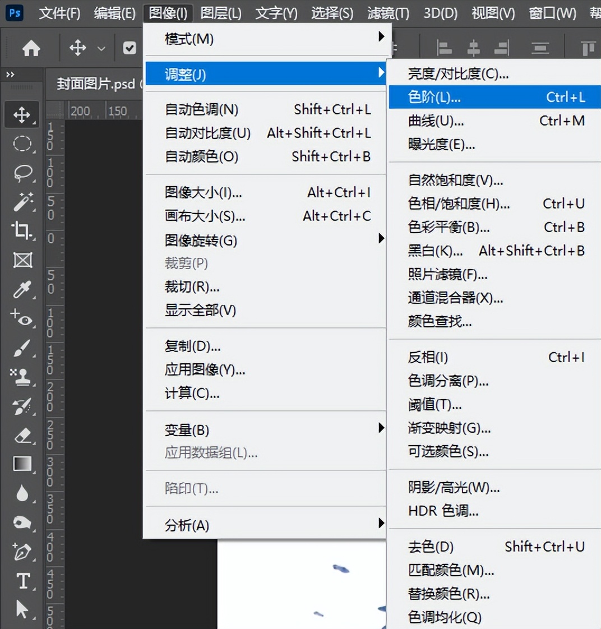Click the align right edges icon
601x629 pixels.
point(502,49)
